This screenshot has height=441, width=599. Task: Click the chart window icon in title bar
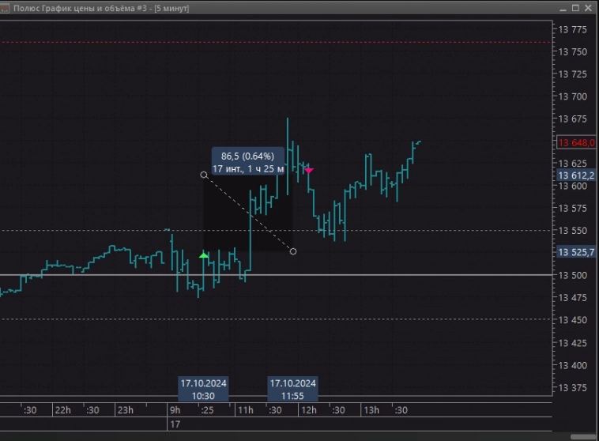point(6,7)
